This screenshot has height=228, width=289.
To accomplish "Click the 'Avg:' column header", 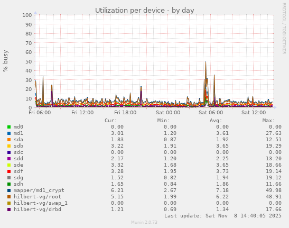I will 216,121.
